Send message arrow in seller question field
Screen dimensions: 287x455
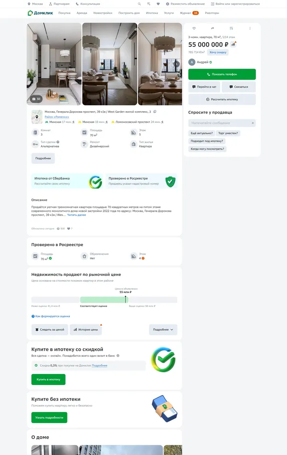pos(253,123)
